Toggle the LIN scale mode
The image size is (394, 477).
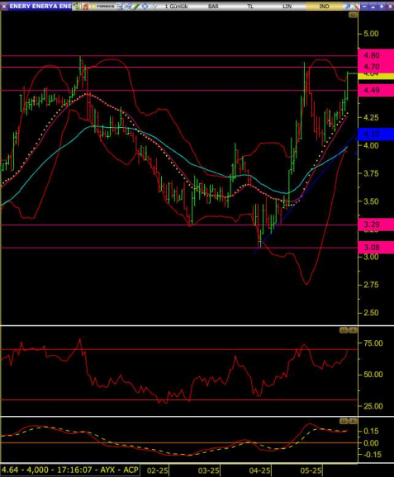[x=287, y=7]
